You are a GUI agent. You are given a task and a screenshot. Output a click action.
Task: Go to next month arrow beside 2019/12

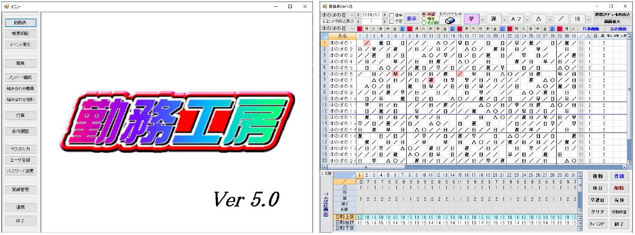384,15
